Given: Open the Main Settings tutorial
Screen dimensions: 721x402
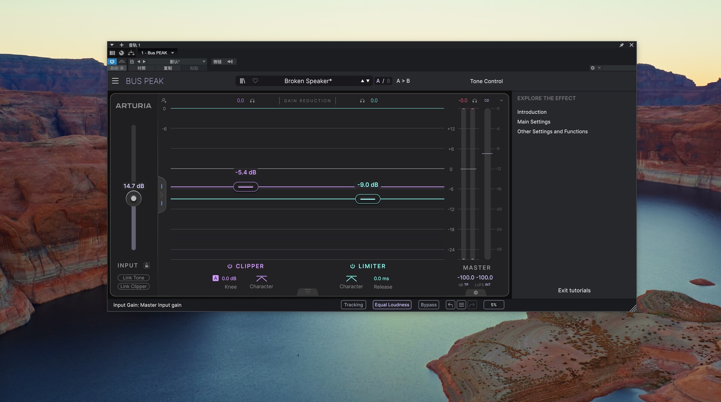Looking at the screenshot, I should (x=534, y=122).
